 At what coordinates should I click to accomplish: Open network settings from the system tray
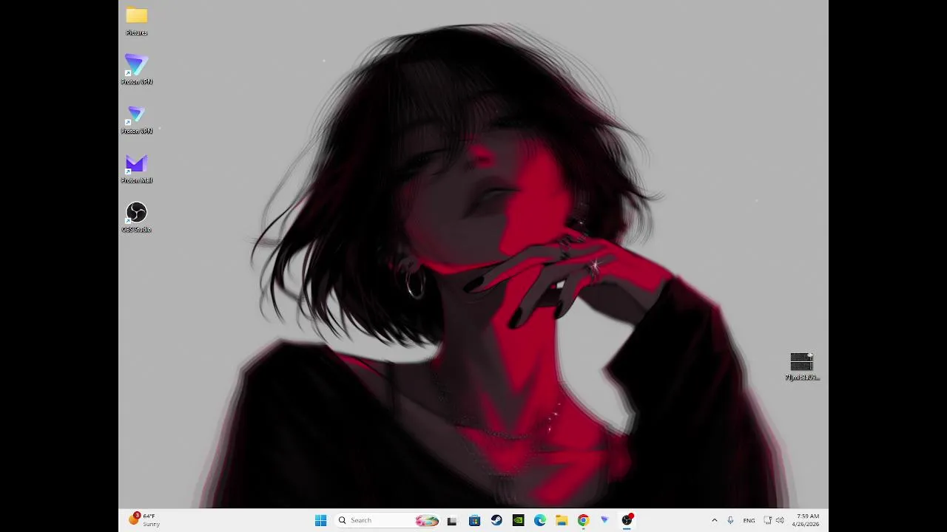point(768,520)
